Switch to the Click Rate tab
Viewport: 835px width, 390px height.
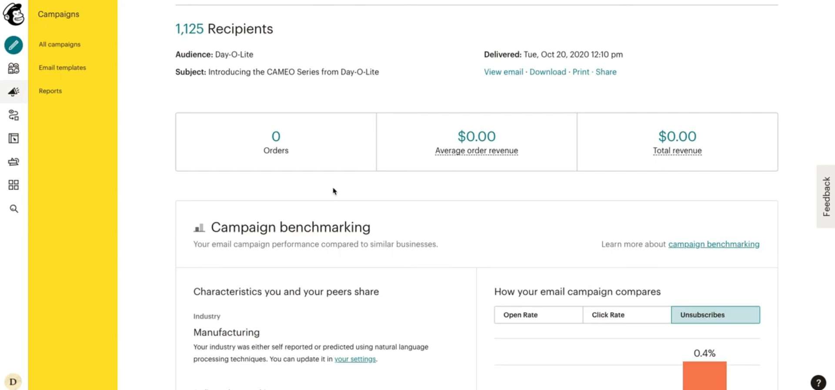click(627, 315)
